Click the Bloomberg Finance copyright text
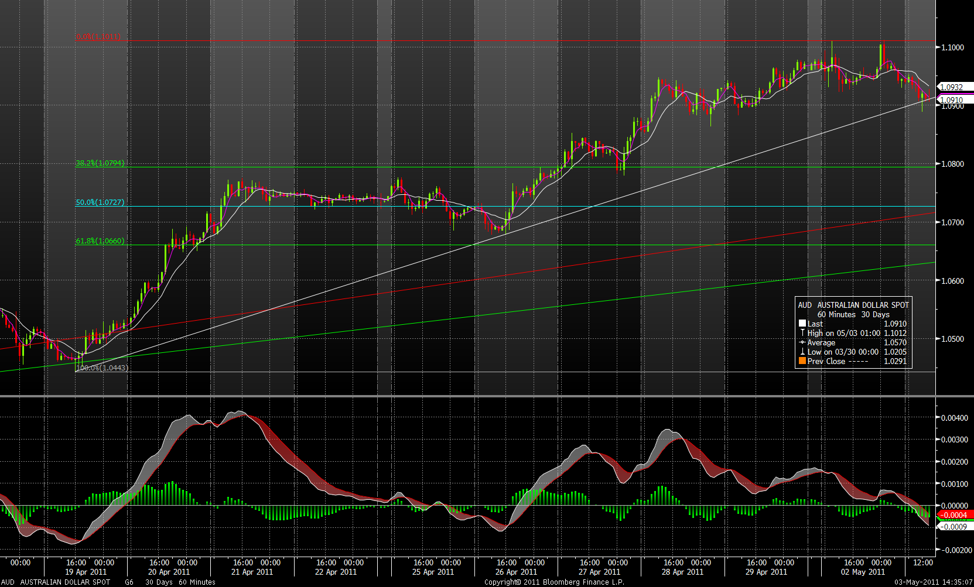Viewport: 974px width, 587px height. pyautogui.click(x=554, y=582)
